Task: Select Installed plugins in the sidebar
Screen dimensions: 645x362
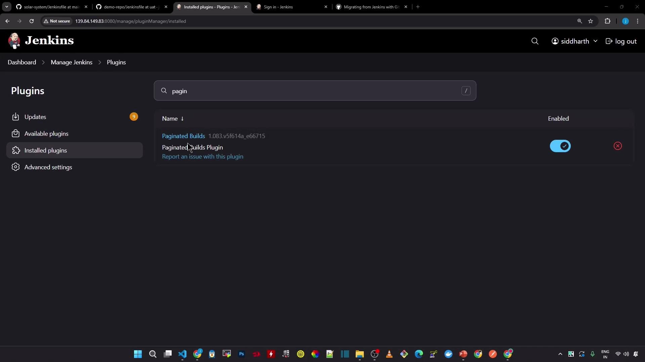Action: (75, 150)
